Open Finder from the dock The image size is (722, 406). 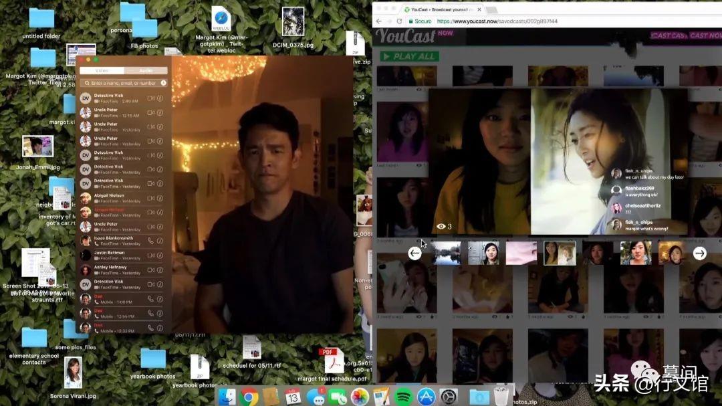[227, 397]
